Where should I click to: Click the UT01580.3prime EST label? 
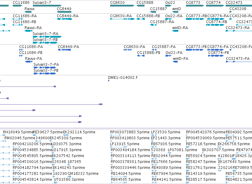(x=69, y=180)
